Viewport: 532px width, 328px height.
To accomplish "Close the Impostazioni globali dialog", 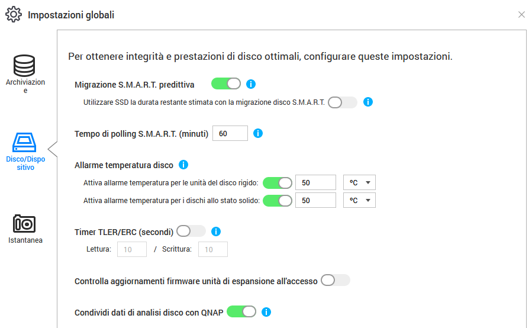I will pos(521,15).
